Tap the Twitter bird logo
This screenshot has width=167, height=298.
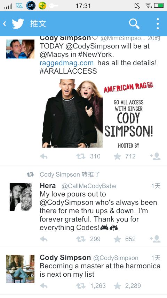18,24
